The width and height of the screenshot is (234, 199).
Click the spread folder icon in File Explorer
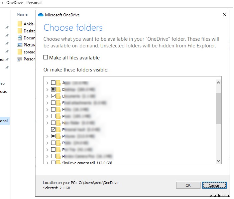tap(20, 52)
